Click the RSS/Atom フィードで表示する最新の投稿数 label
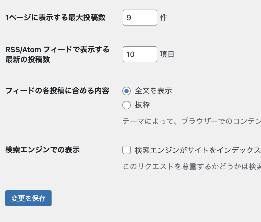This screenshot has width=261, height=222. (57, 54)
